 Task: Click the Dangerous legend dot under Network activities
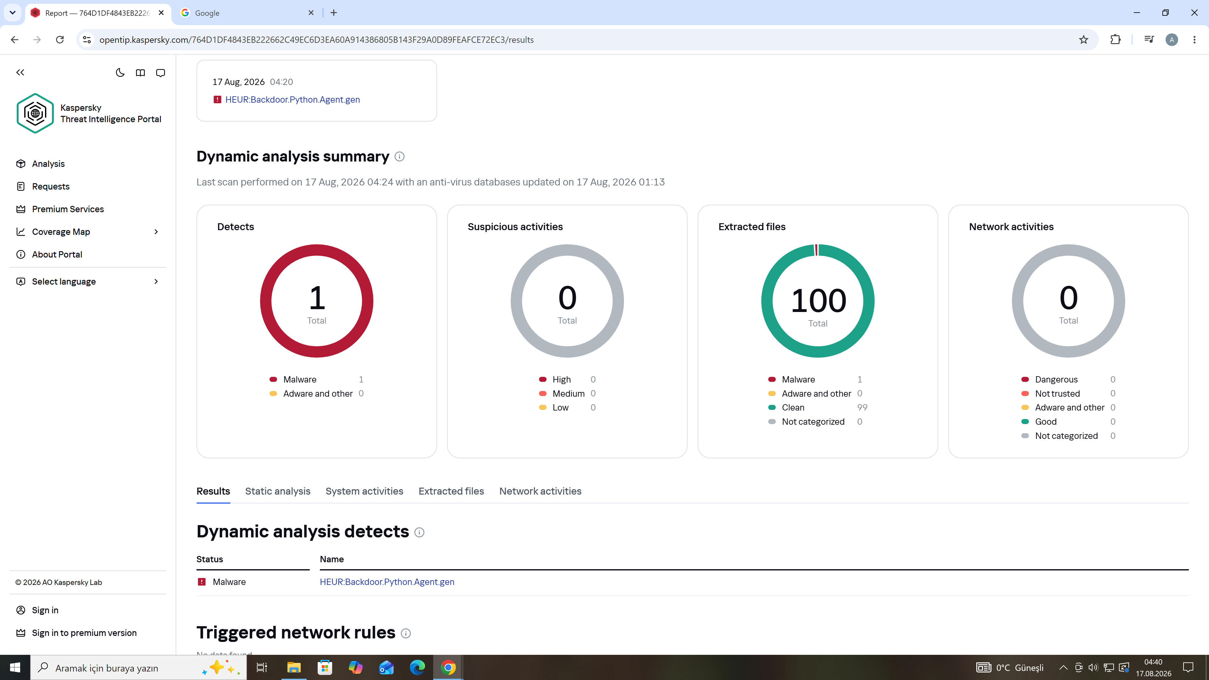pos(1025,379)
